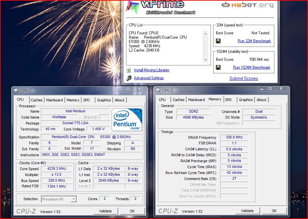Open Graphics tab in right CPU-Z window
Viewport: 308px width, 219px height.
point(246,100)
